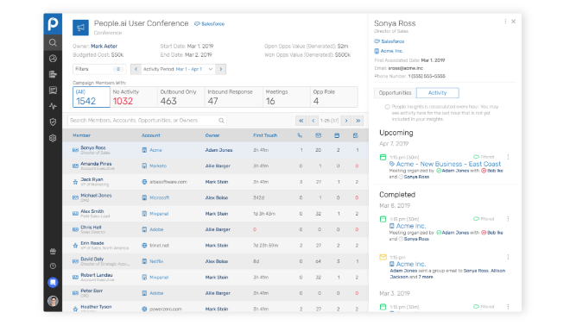Open owner Mark Aeter link

pos(104,46)
